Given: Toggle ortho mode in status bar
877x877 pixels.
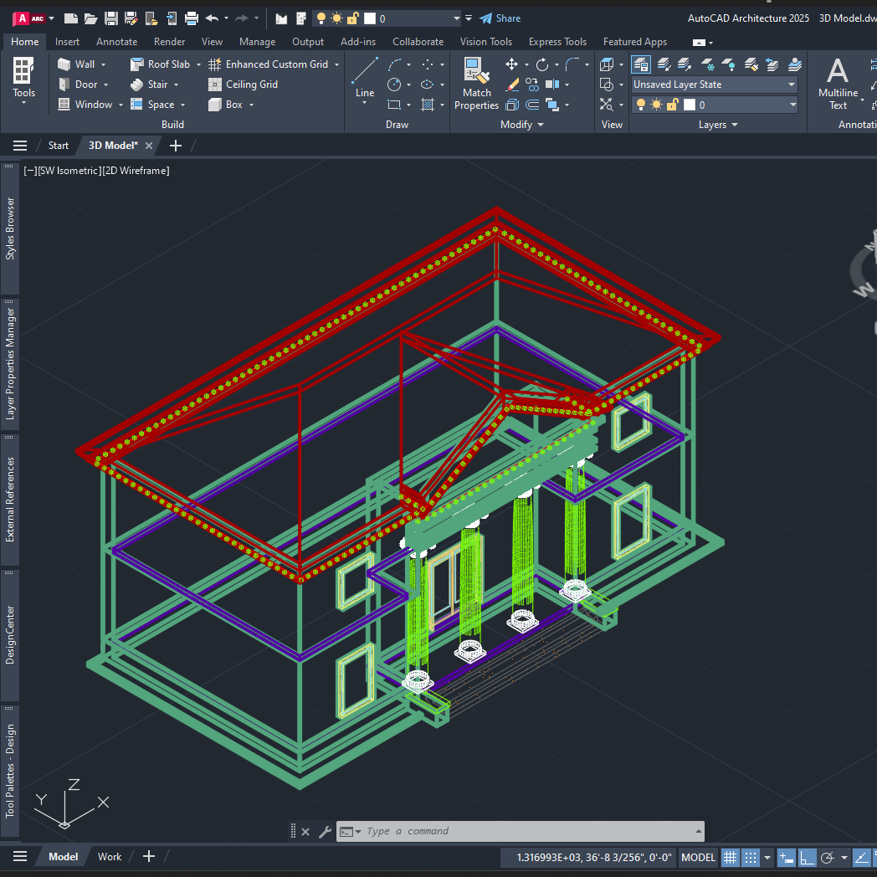Looking at the screenshot, I should point(807,858).
